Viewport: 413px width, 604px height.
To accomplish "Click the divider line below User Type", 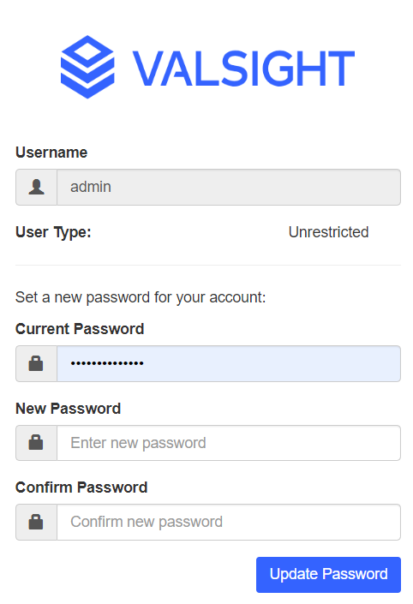I will pyautogui.click(x=208, y=265).
